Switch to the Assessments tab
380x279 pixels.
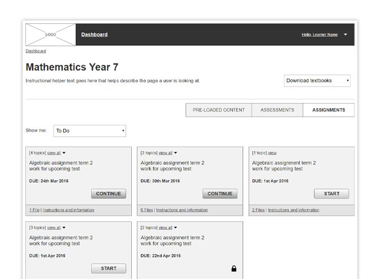[277, 110]
